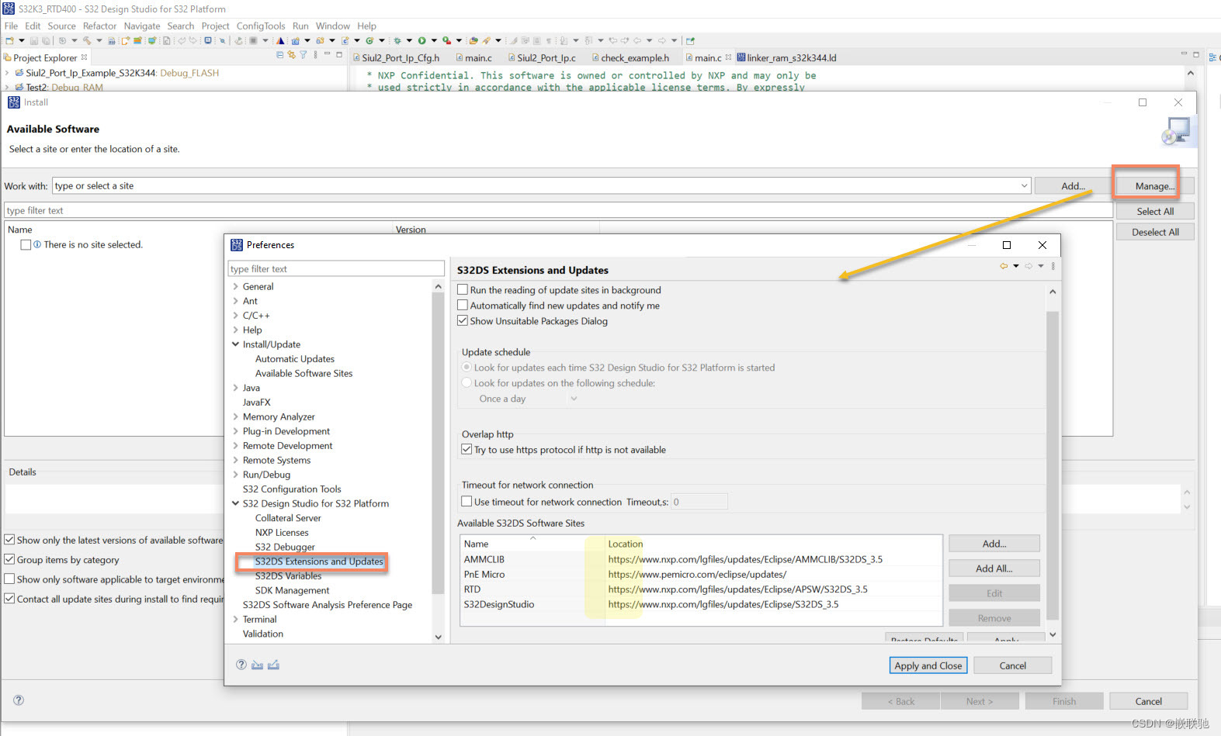
Task: Click the Preferences dialog help icon
Action: coord(241,665)
